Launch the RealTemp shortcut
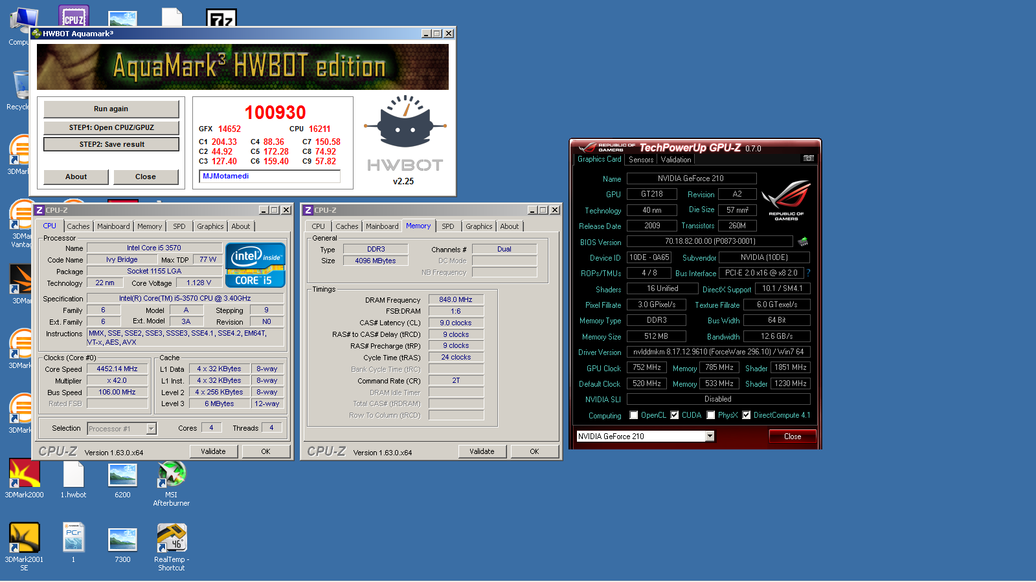The width and height of the screenshot is (1036, 582). [172, 547]
